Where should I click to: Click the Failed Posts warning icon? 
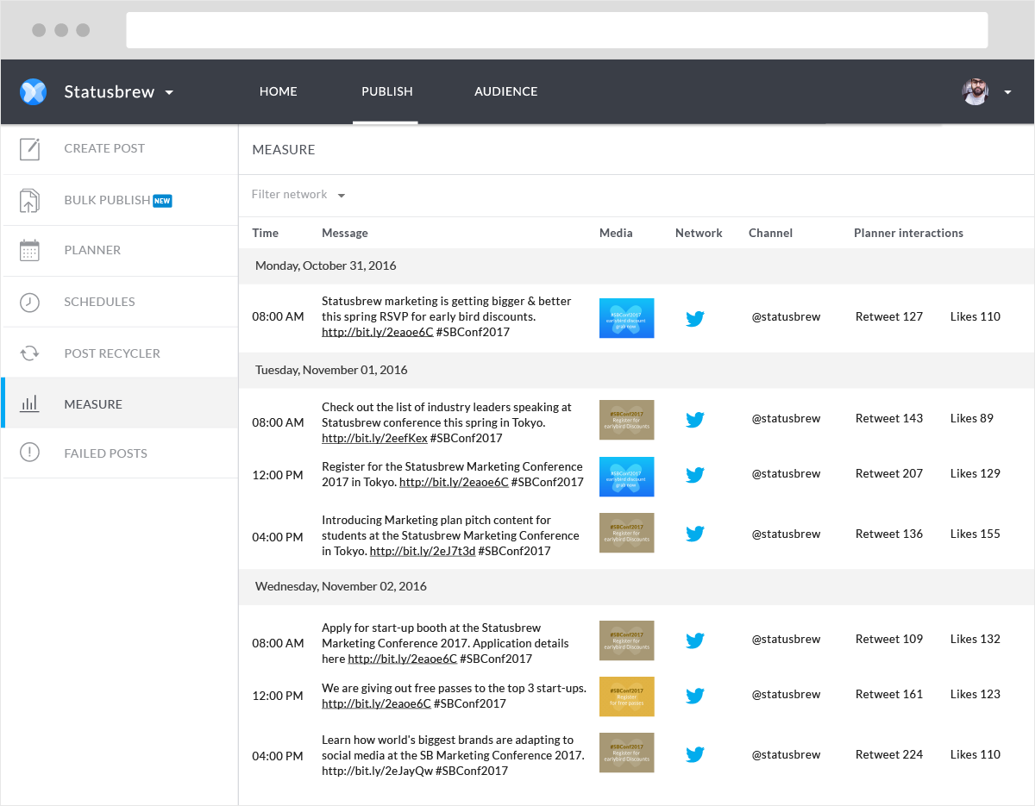[30, 453]
